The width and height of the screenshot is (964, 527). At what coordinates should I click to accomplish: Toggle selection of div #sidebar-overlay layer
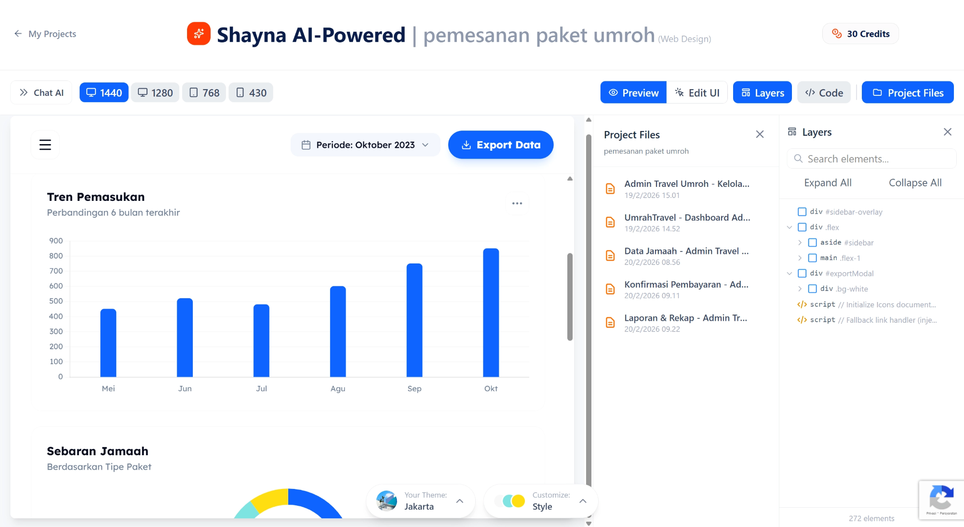pyautogui.click(x=802, y=211)
